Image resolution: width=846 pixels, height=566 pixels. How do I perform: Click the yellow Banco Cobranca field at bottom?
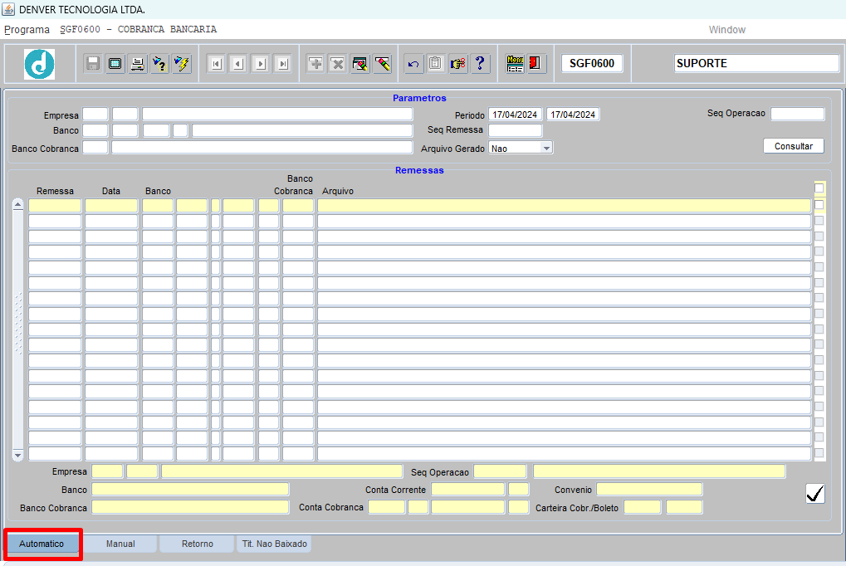click(190, 507)
